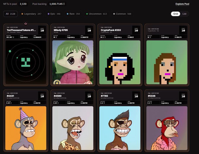The width and height of the screenshot is (199, 154).
Task: Click the #5336 card title
Action: coord(152,96)
